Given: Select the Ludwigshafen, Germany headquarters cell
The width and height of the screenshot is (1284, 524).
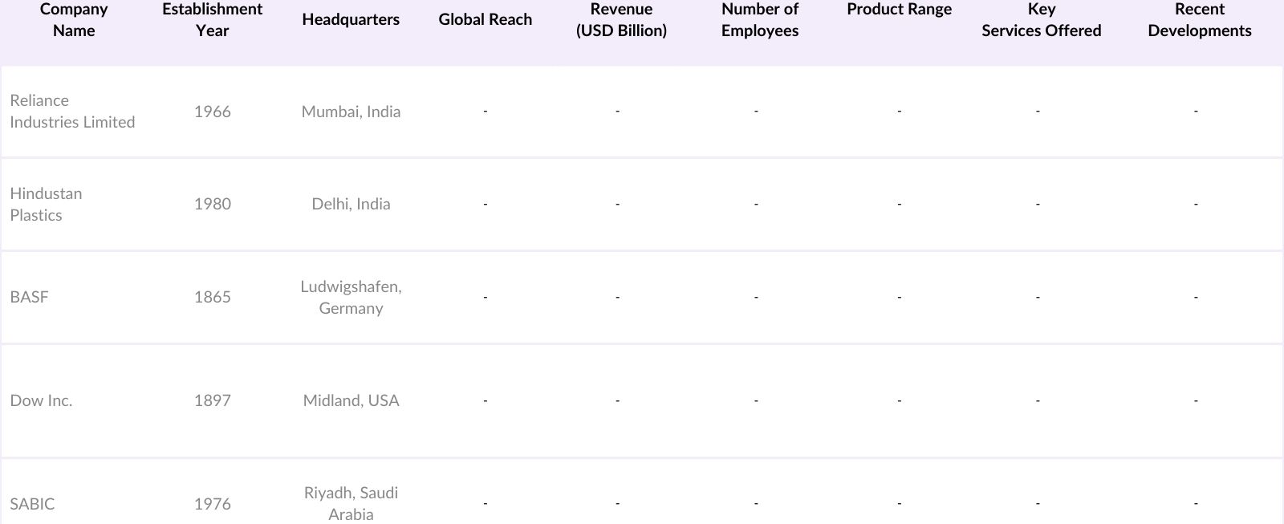Looking at the screenshot, I should coord(351,297).
